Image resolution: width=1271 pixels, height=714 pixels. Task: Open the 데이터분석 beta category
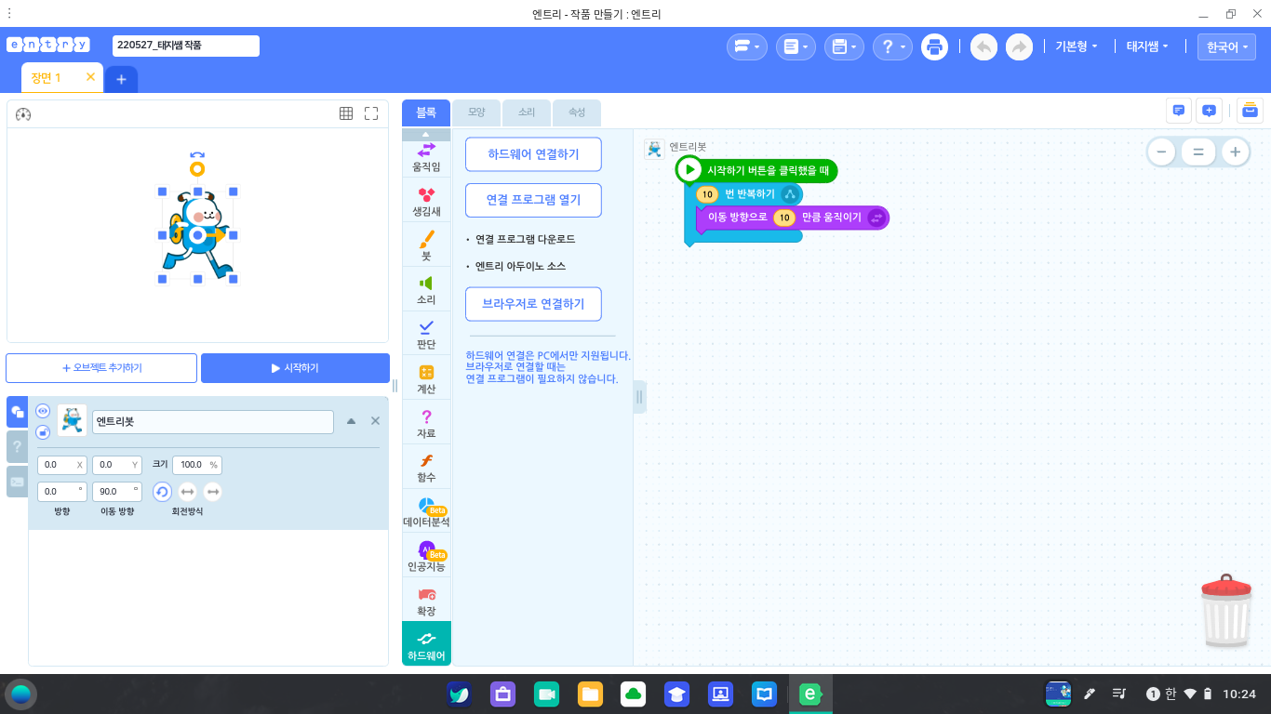[x=426, y=512]
